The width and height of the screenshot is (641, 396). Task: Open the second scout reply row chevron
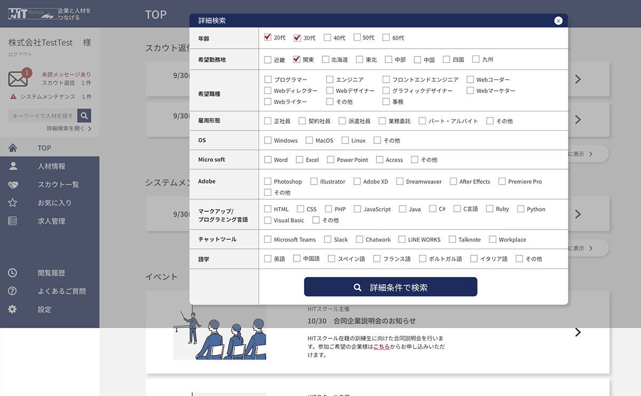coord(577,120)
